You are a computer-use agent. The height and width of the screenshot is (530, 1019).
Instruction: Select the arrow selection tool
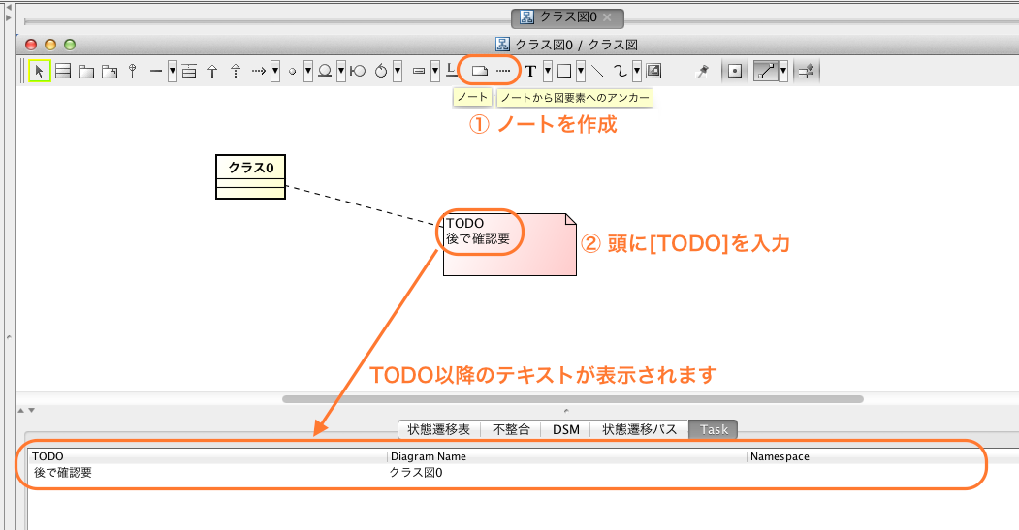40,71
